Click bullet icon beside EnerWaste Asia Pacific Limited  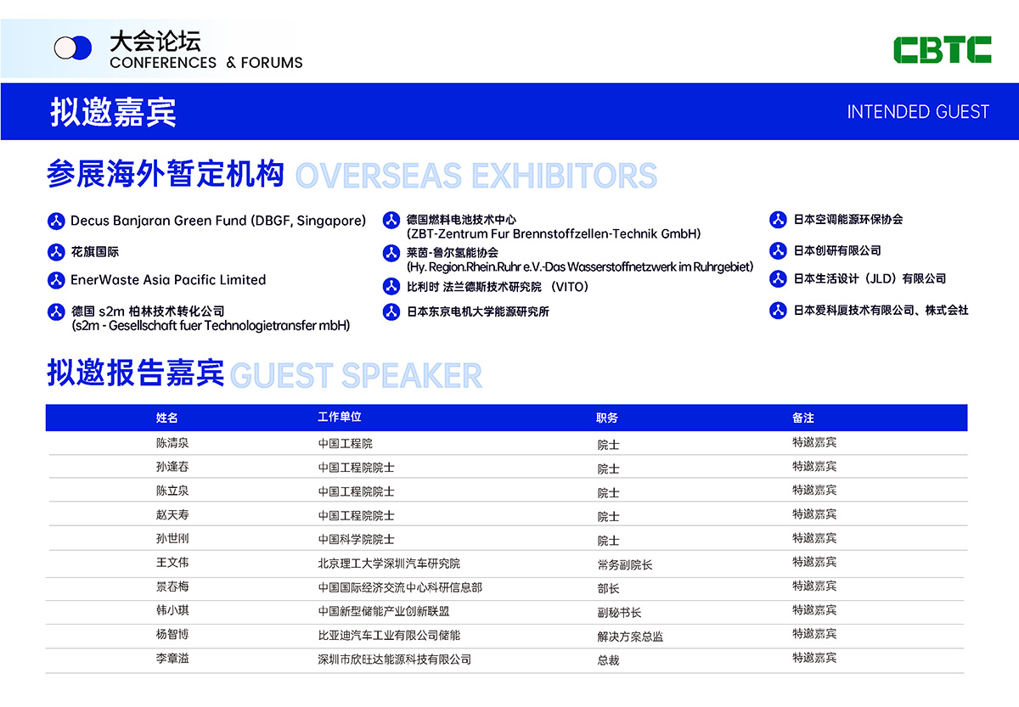tap(56, 280)
